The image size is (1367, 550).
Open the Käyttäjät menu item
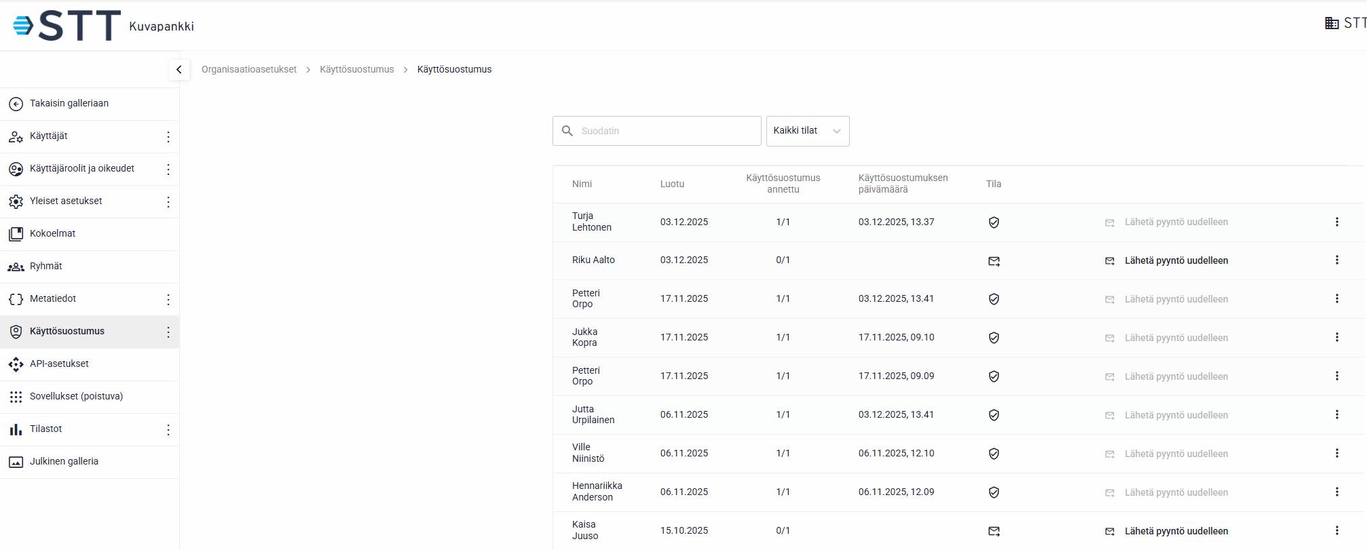click(x=49, y=136)
